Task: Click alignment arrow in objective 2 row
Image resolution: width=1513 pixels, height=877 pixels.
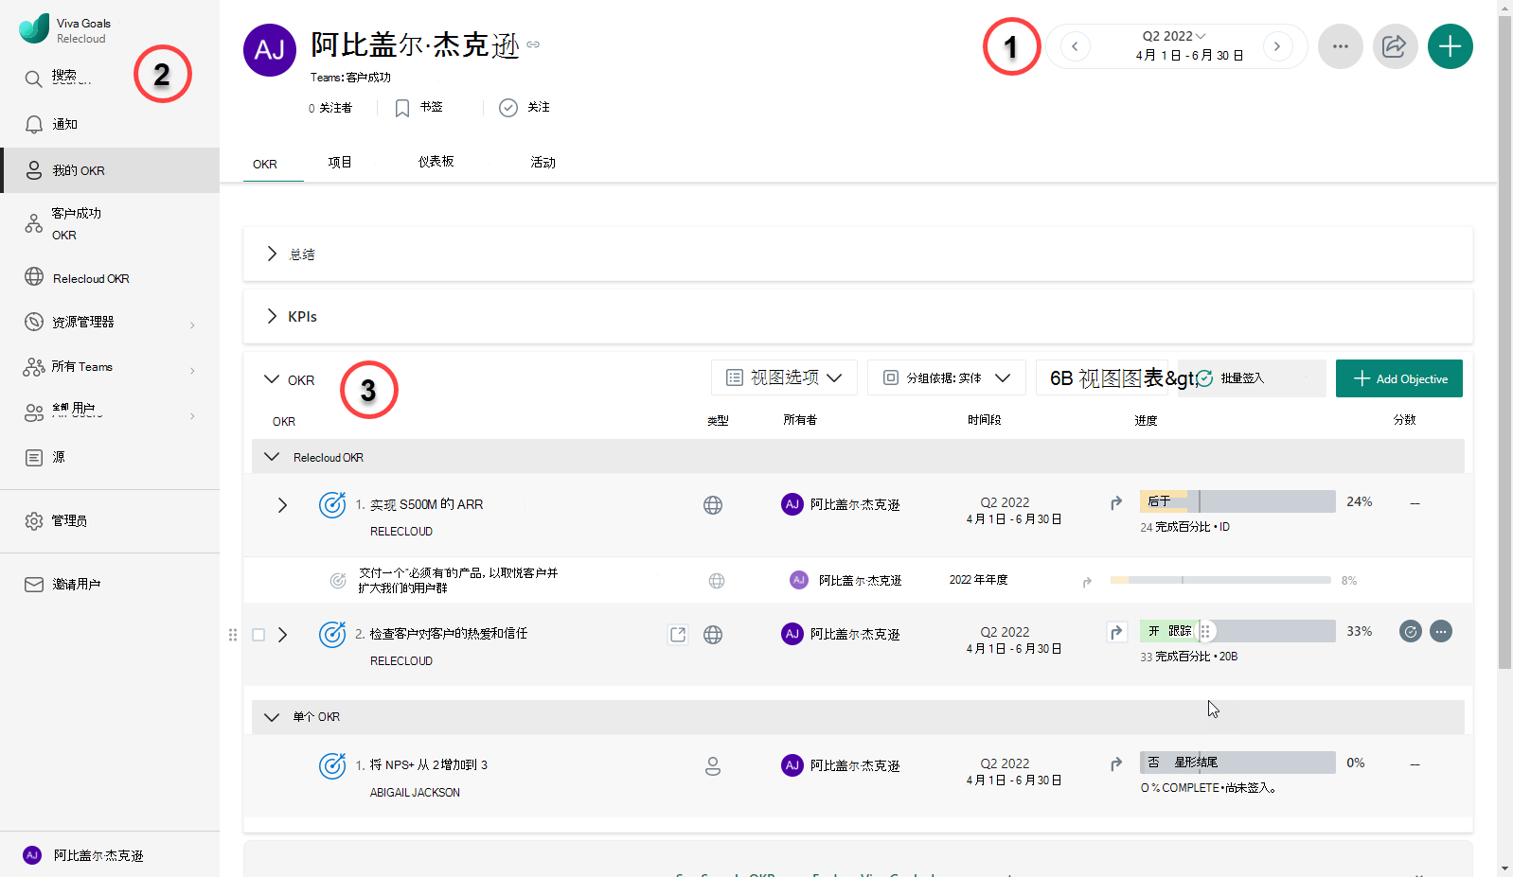Action: coord(1116,632)
